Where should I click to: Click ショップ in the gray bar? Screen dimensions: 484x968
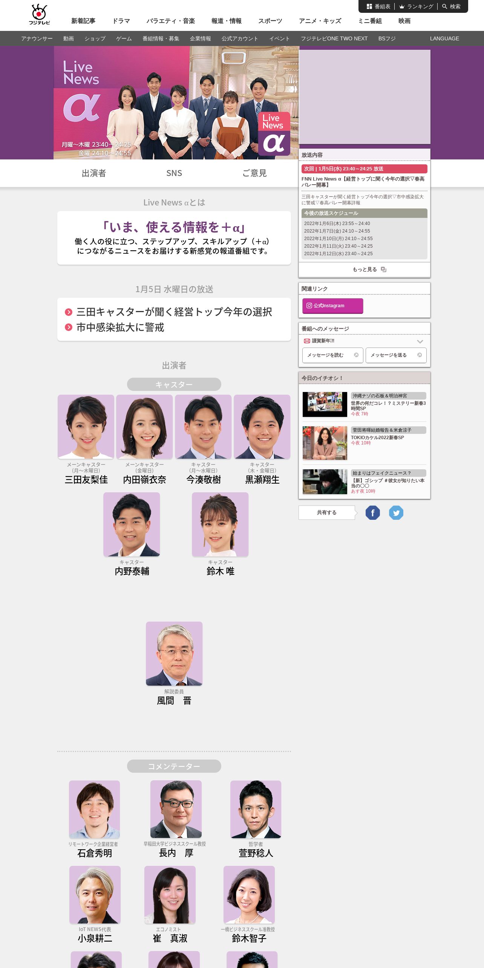95,38
